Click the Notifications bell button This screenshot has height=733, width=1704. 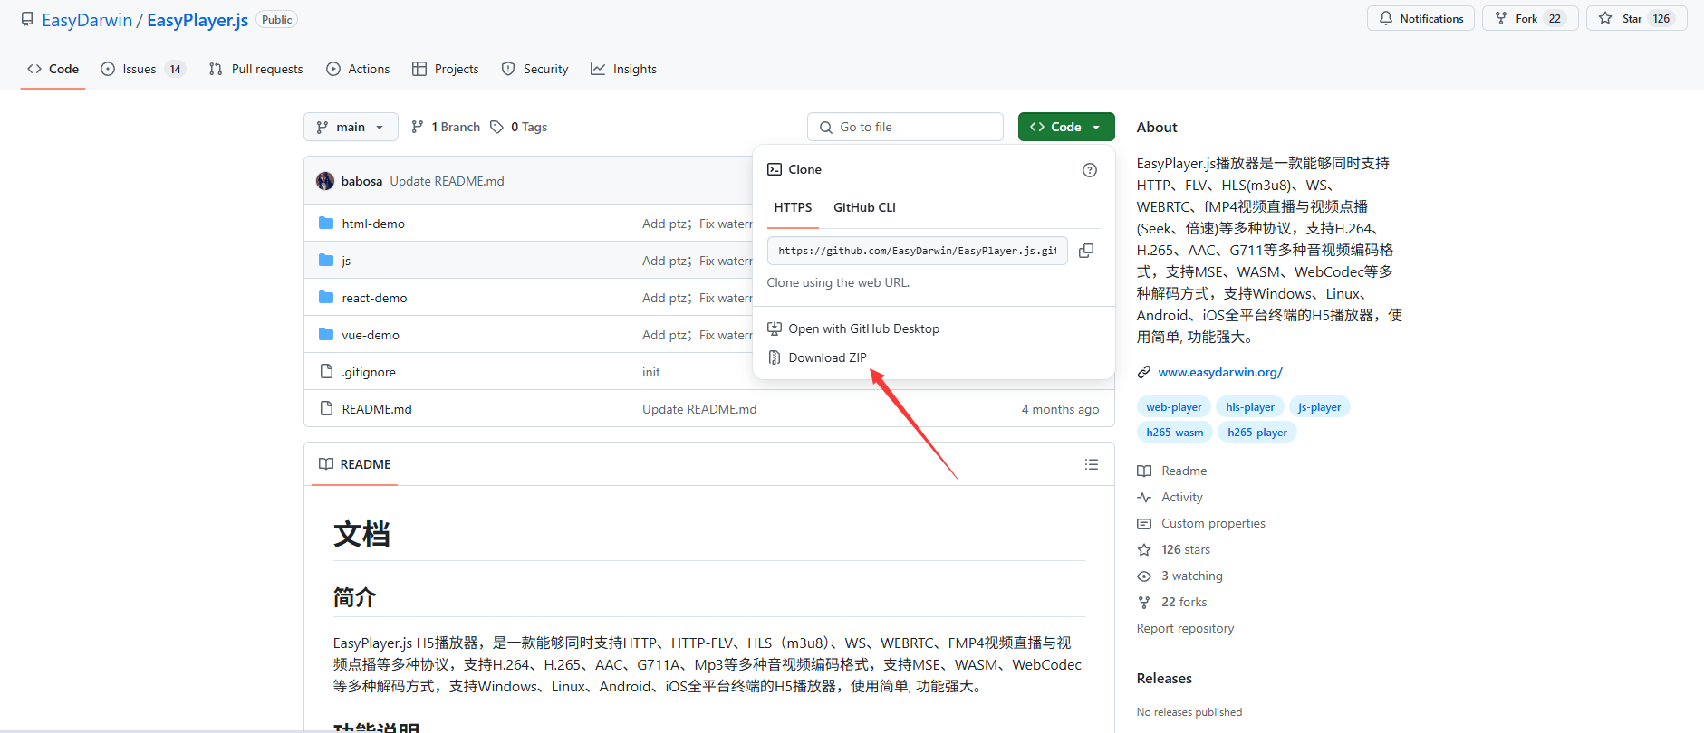[1420, 18]
